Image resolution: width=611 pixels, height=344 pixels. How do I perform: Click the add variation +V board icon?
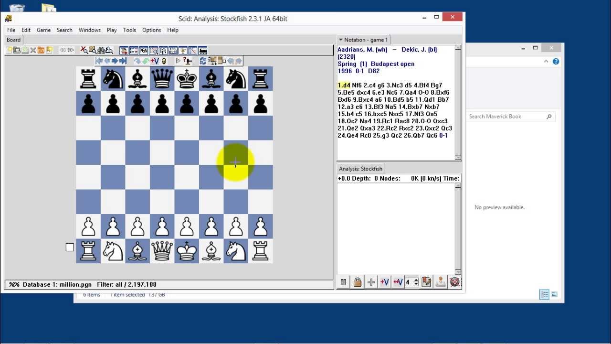(155, 61)
